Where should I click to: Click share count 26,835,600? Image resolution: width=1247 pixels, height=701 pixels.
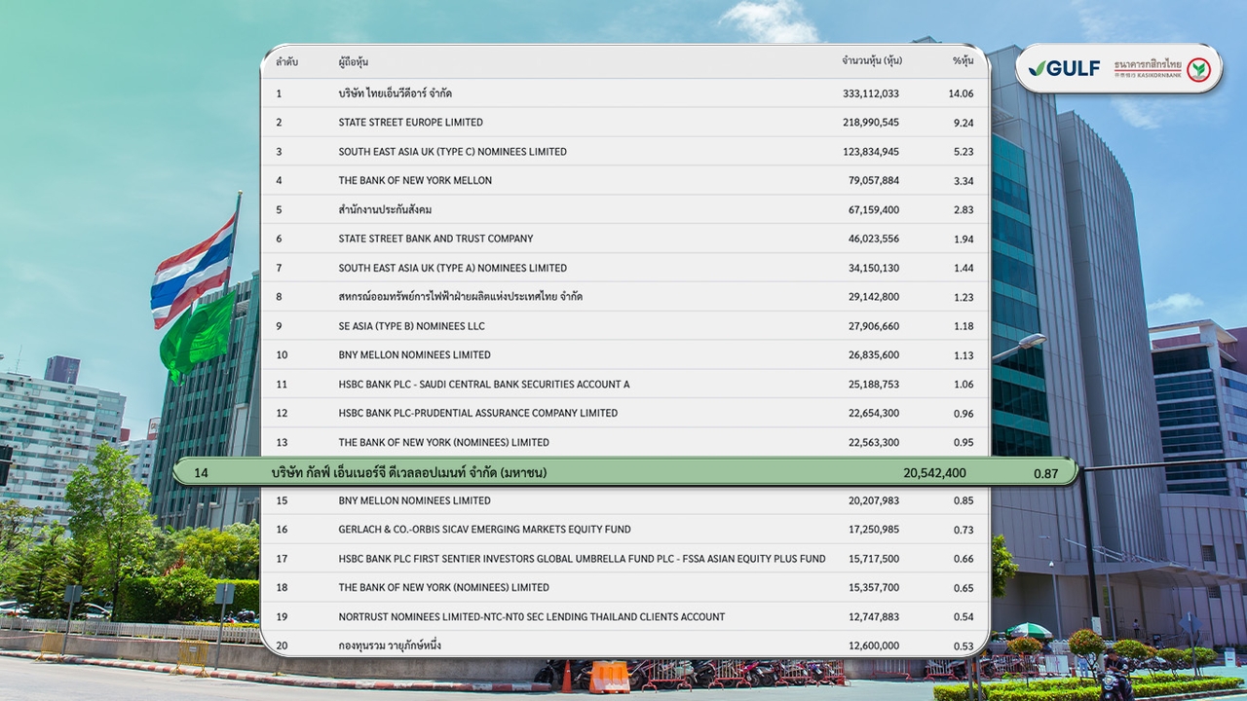pos(874,355)
